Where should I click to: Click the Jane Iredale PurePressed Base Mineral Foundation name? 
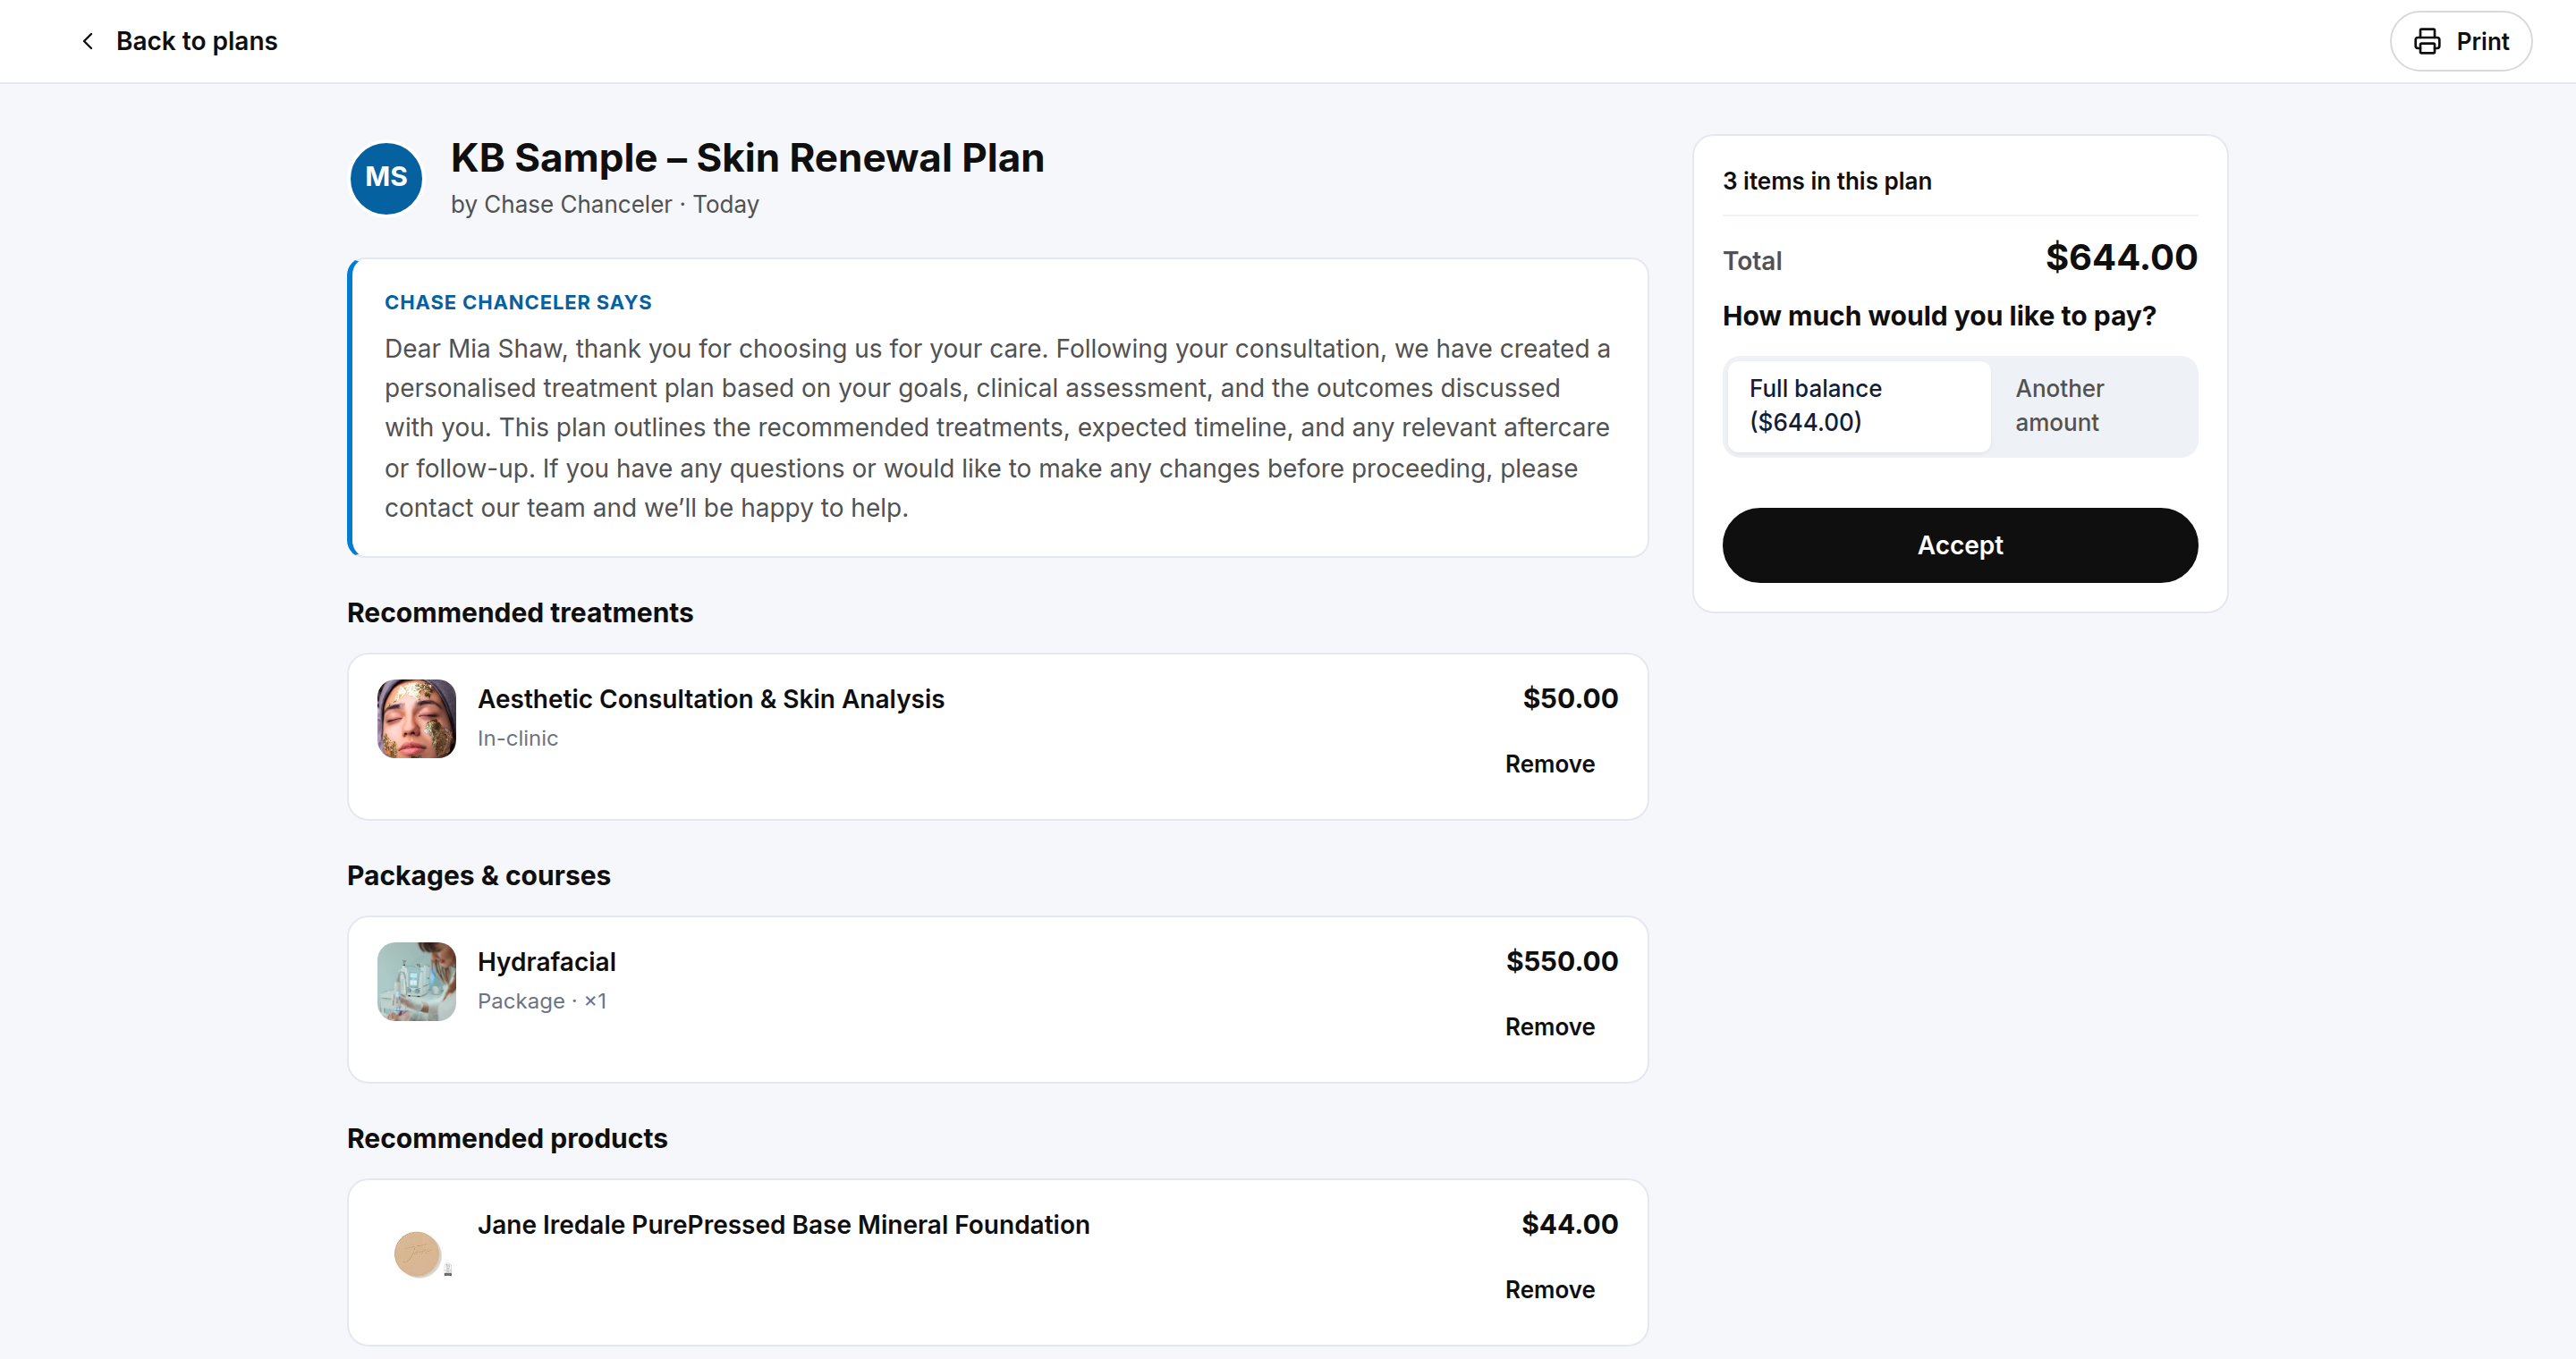coord(784,1225)
